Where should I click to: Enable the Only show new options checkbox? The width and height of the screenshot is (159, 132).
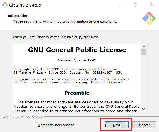35,125
